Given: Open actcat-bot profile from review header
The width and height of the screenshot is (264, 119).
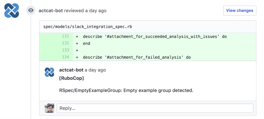Looking at the screenshot, I should pos(51,11).
